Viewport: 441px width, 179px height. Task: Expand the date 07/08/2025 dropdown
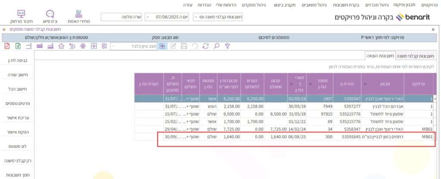pos(148,17)
